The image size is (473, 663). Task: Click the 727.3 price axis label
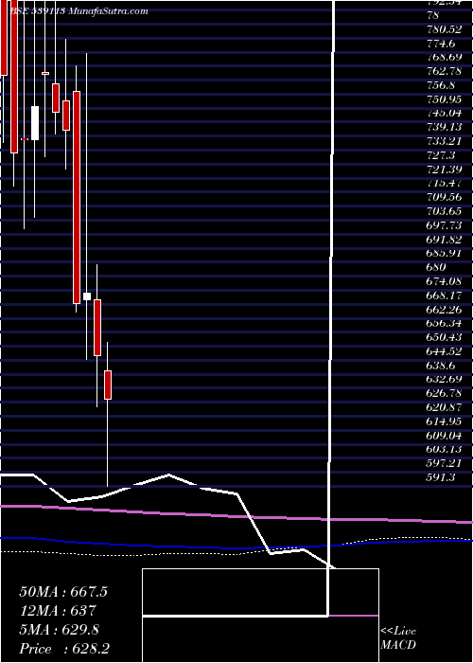click(x=441, y=154)
